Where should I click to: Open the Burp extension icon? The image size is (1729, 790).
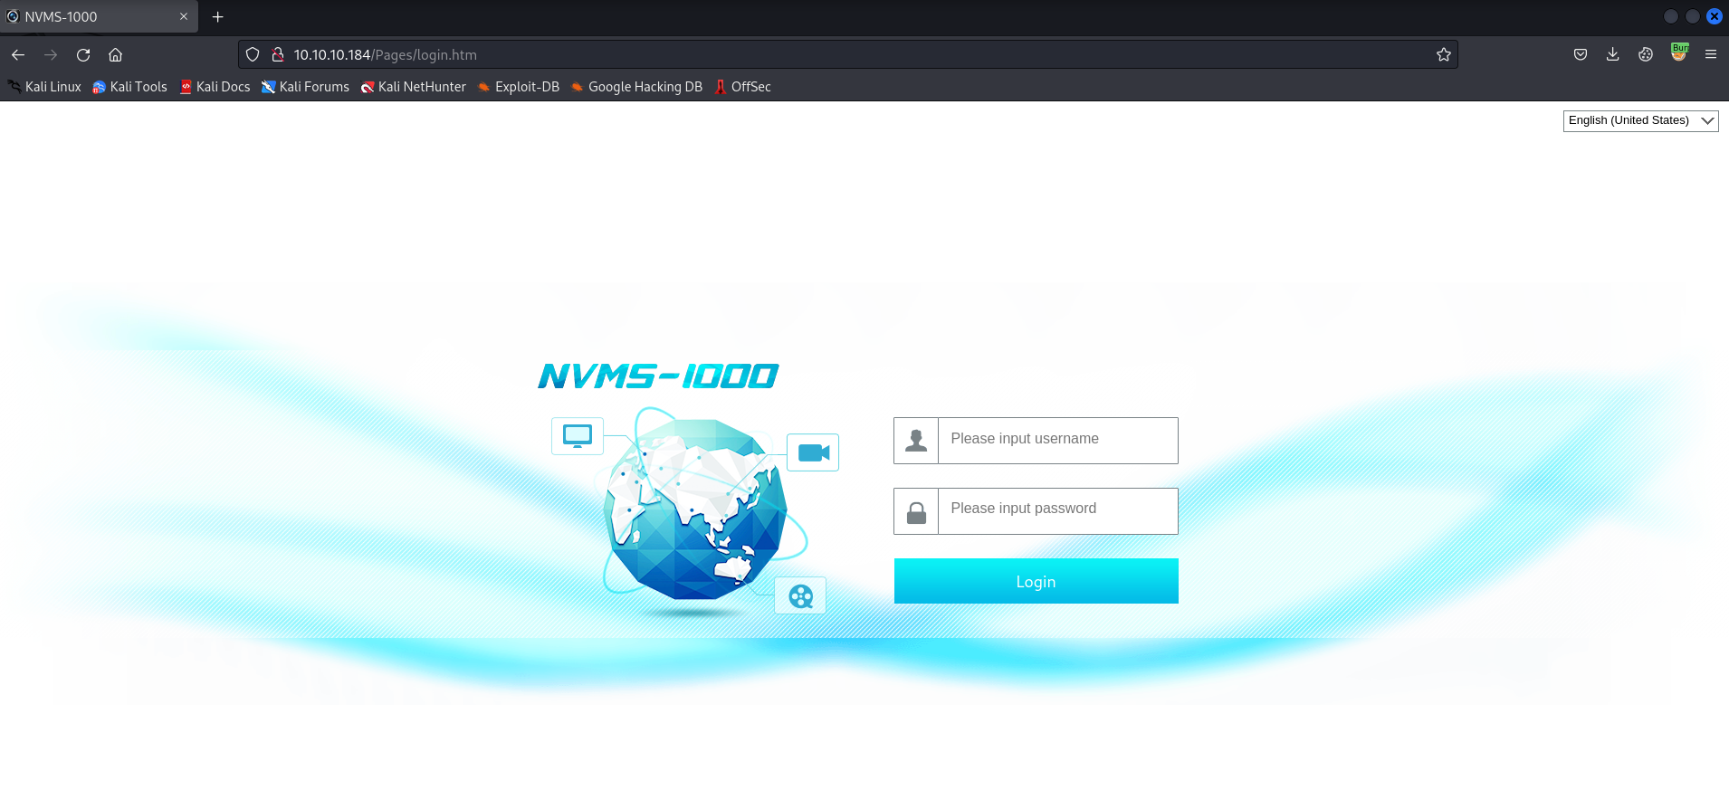click(1678, 53)
